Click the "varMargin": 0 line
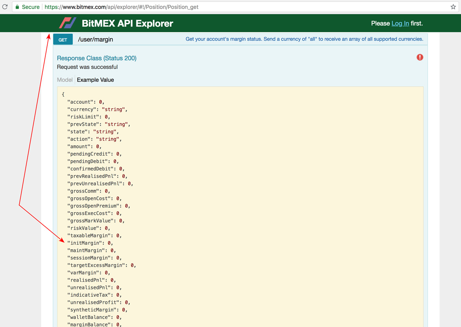461x327 pixels. coord(89,273)
